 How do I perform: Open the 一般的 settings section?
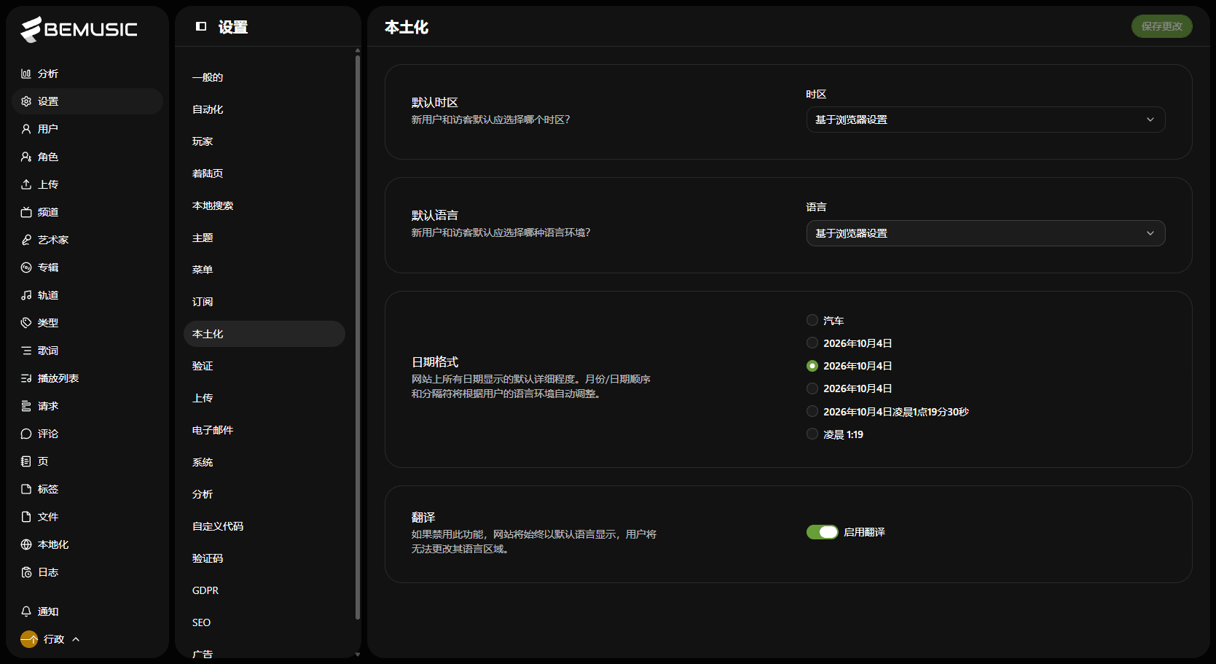tap(264, 77)
